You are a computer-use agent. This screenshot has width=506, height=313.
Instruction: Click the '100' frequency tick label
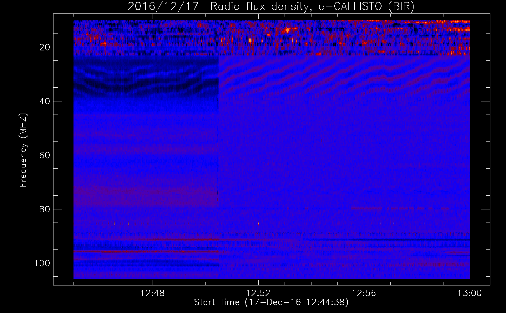(42, 263)
